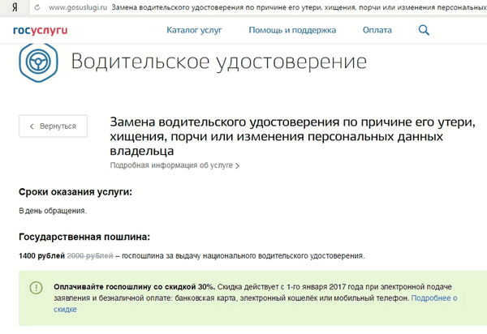The width and height of the screenshot is (487, 334).
Task: Open the search magnifier icon
Action: 424,30
